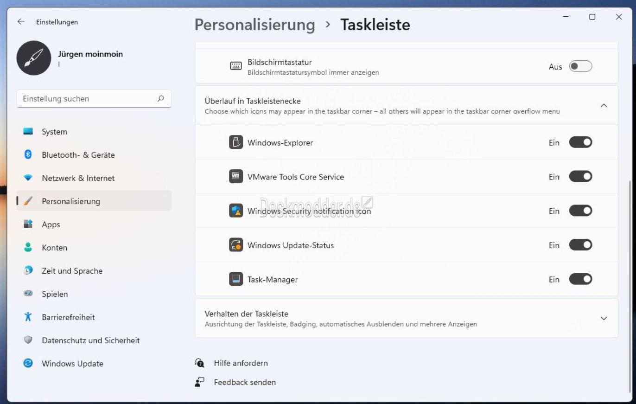The height and width of the screenshot is (404, 636).
Task: Select Personalisierung in the sidebar
Action: click(94, 201)
